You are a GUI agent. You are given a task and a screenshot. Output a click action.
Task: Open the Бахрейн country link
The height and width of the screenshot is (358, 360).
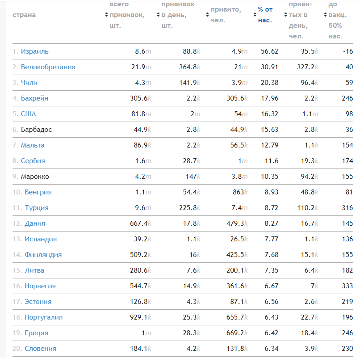click(35, 98)
